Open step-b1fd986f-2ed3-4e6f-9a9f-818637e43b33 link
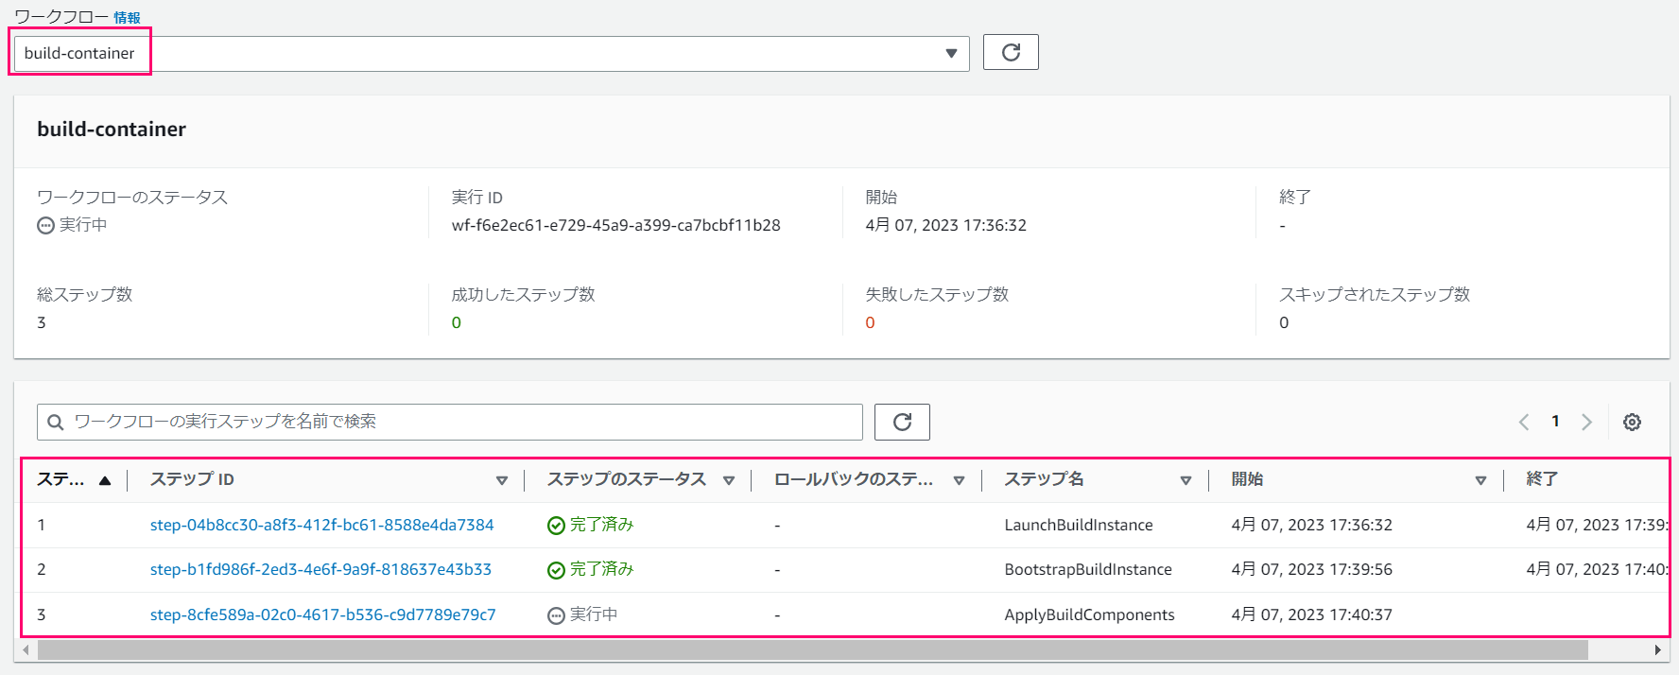Viewport: 1679px width, 675px height. pyautogui.click(x=320, y=569)
